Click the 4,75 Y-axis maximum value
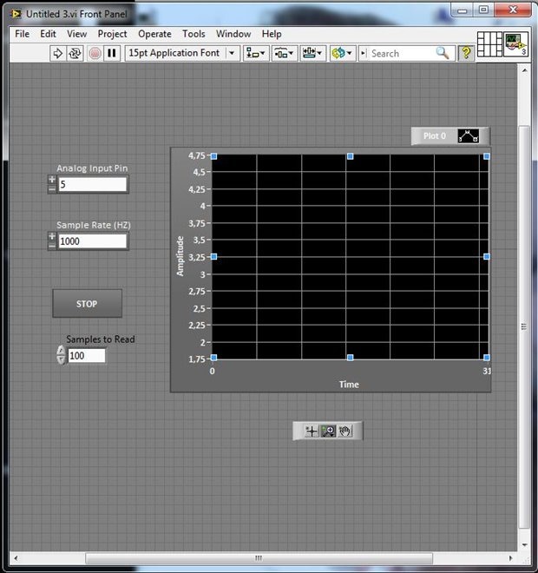The width and height of the screenshot is (538, 573). pyautogui.click(x=196, y=155)
